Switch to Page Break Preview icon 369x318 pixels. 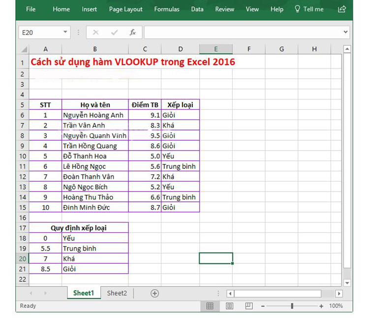[249, 306]
